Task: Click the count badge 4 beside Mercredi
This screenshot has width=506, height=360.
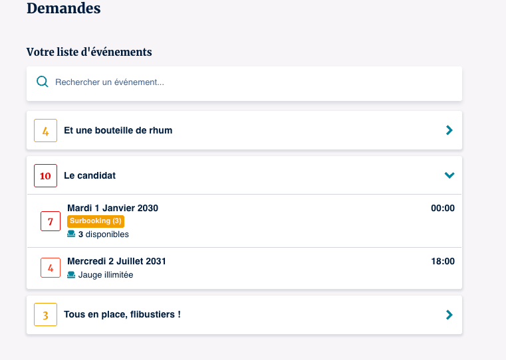Action: (x=51, y=268)
